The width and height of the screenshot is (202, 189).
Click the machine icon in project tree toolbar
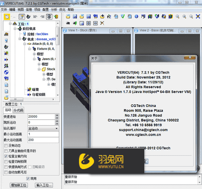click(x=28, y=17)
